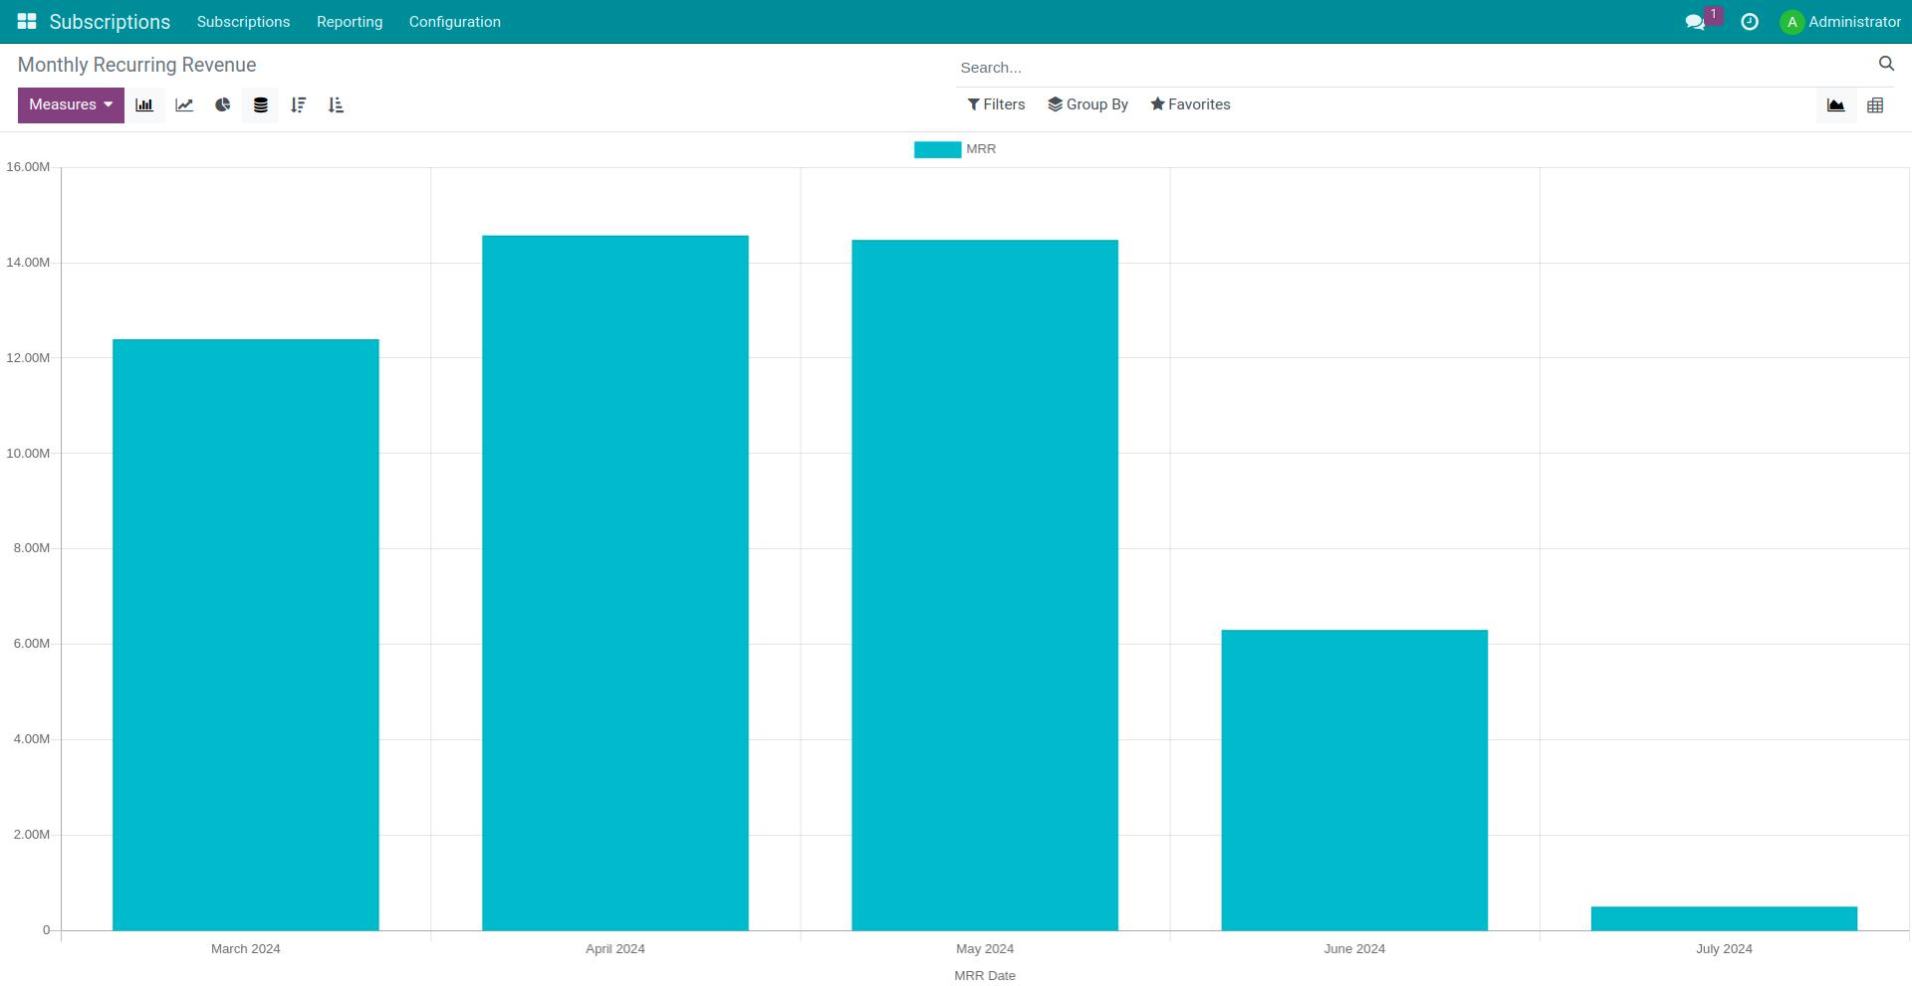1912x986 pixels.
Task: Switch to graph view
Action: click(1835, 105)
